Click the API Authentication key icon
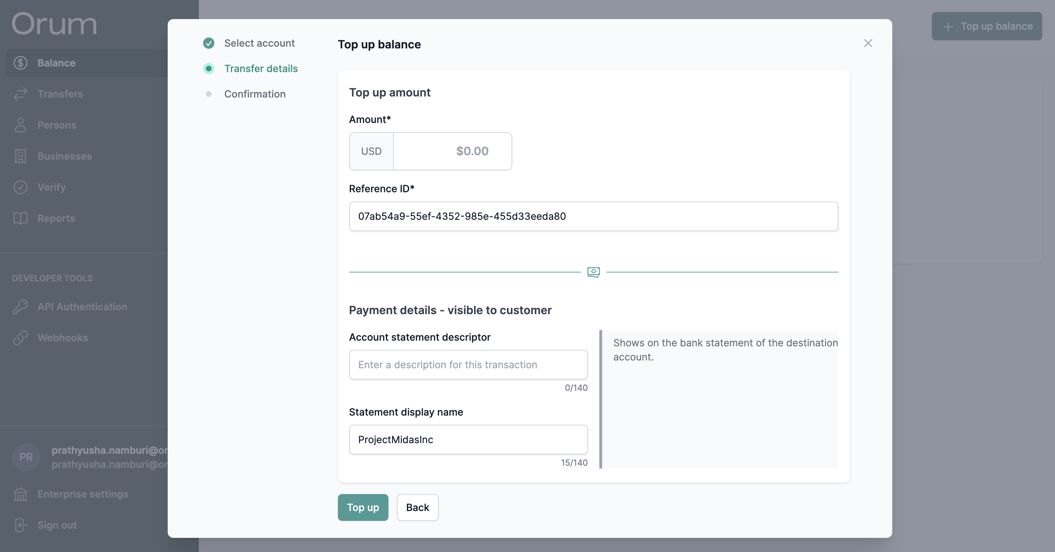 (x=21, y=307)
